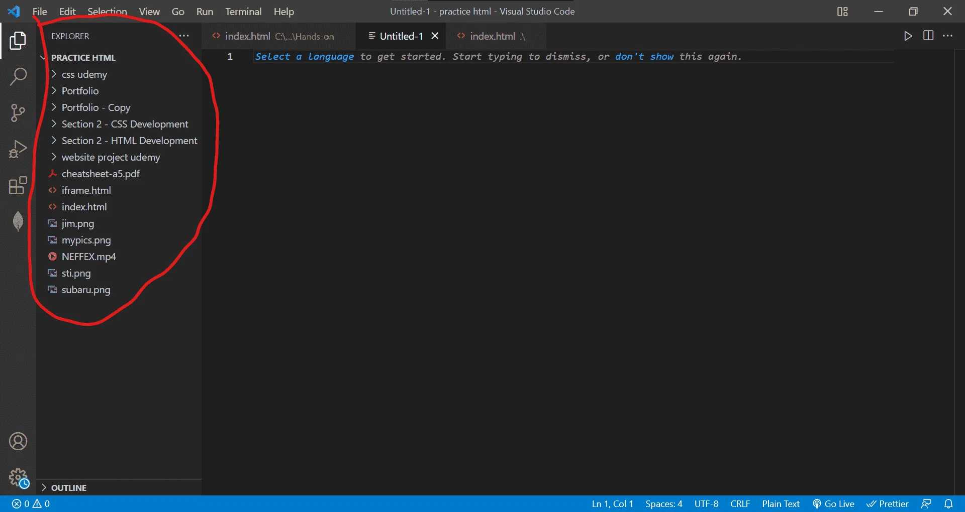Start Go Live server
This screenshot has width=965, height=512.
(833, 503)
